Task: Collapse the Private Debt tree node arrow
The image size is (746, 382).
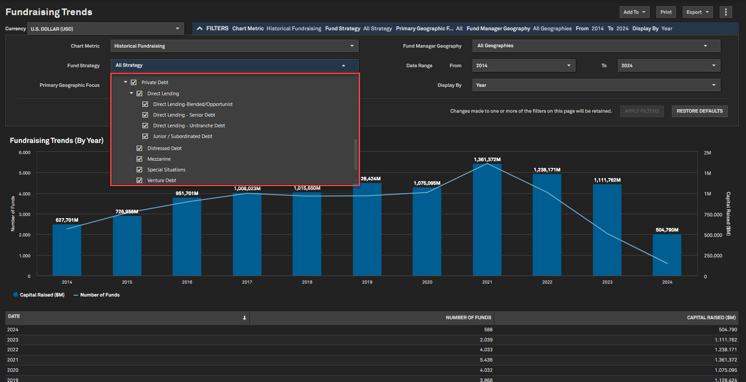Action: (126, 82)
